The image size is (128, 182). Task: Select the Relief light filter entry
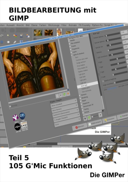pos(84,86)
